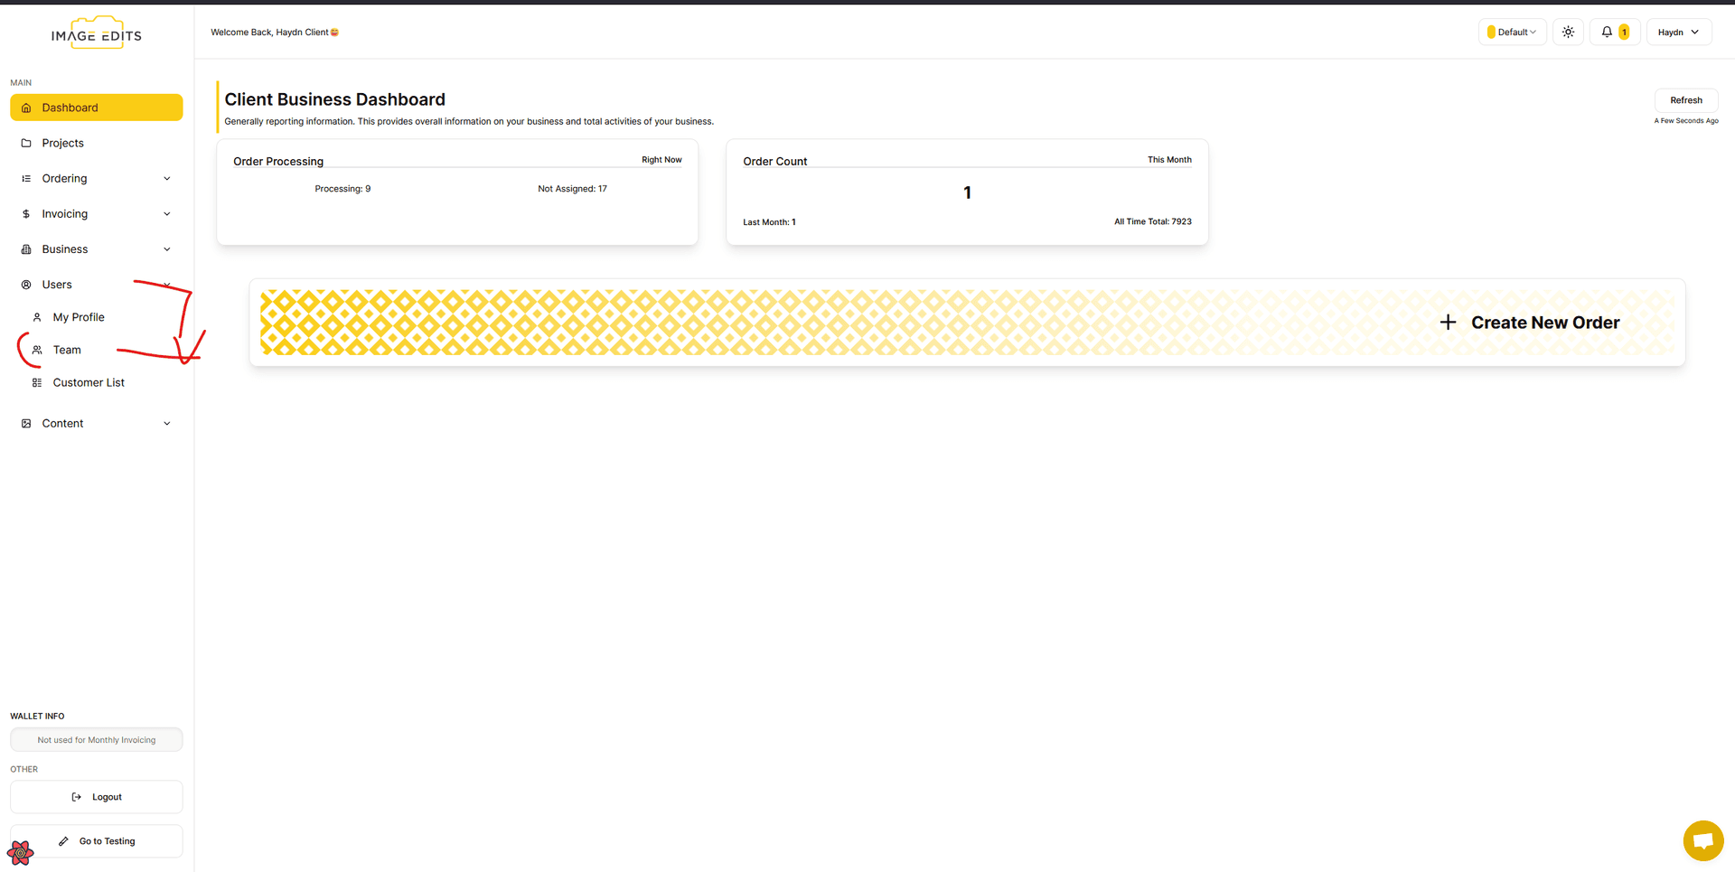The width and height of the screenshot is (1735, 872).
Task: Open the live chat bubble icon
Action: [1702, 841]
